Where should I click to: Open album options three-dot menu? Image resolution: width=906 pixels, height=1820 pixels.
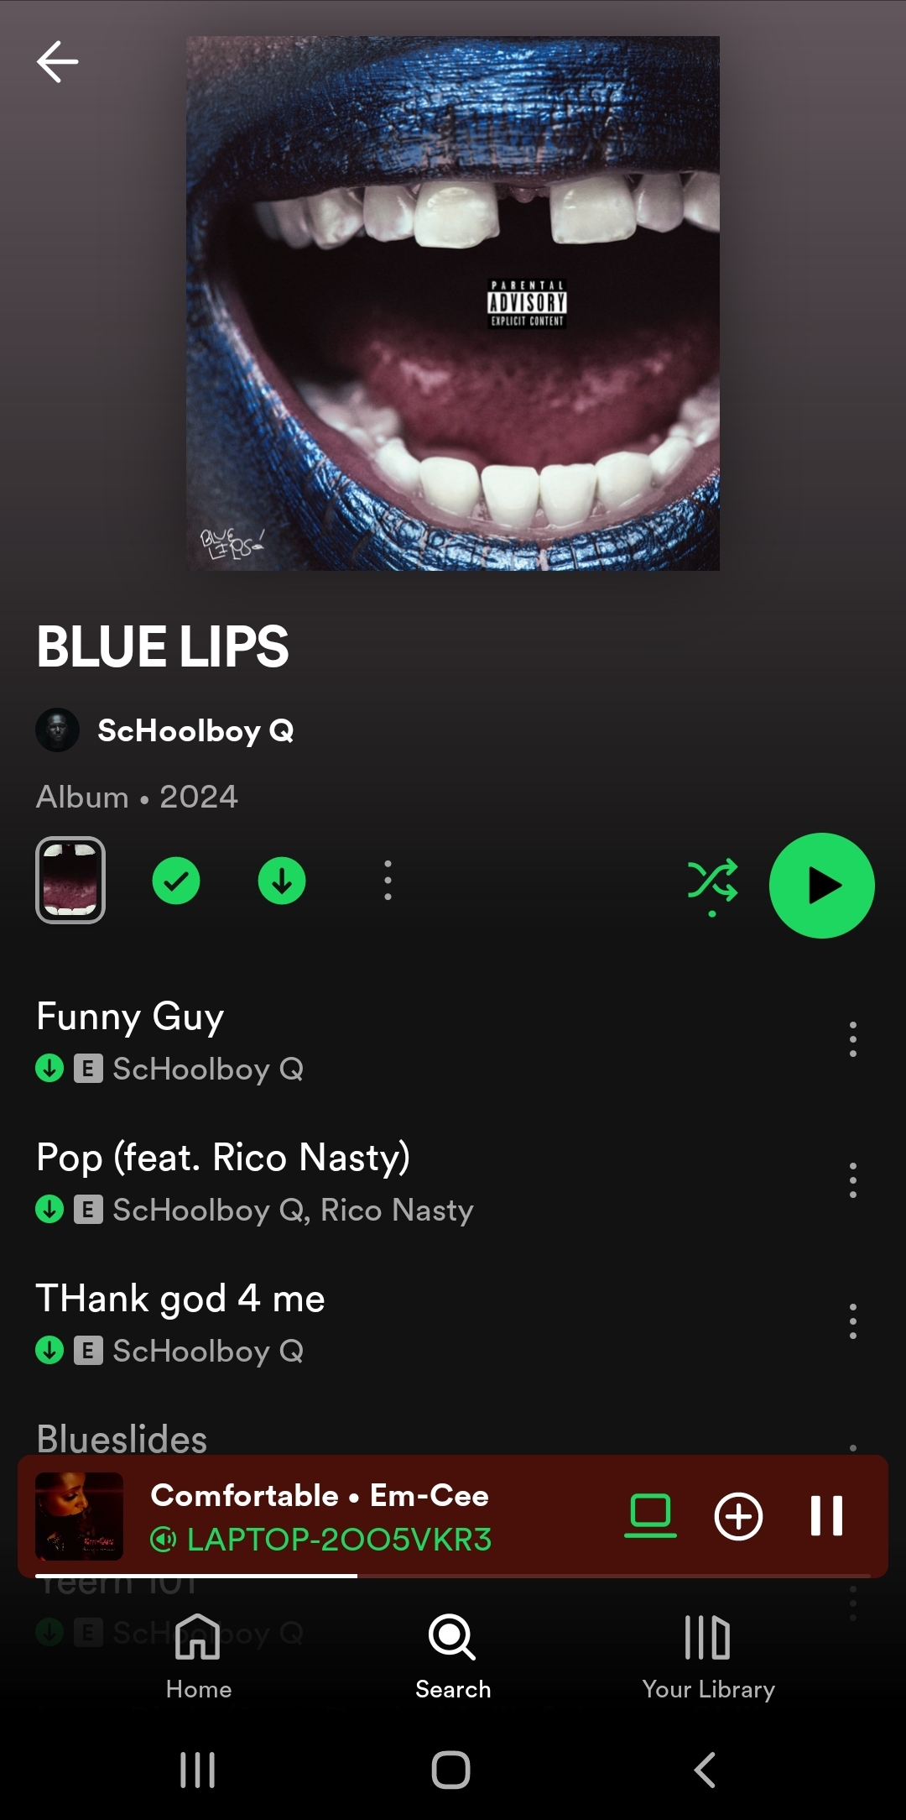(x=388, y=881)
